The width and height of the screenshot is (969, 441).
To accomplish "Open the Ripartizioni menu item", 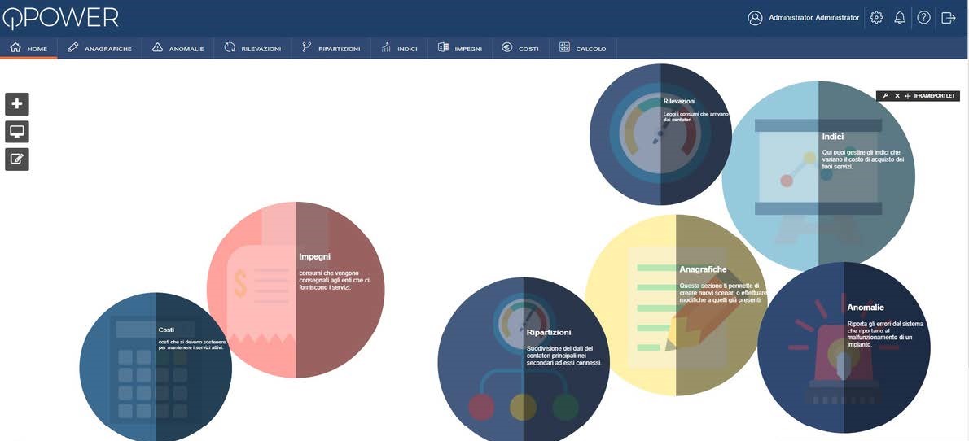I will (x=331, y=48).
